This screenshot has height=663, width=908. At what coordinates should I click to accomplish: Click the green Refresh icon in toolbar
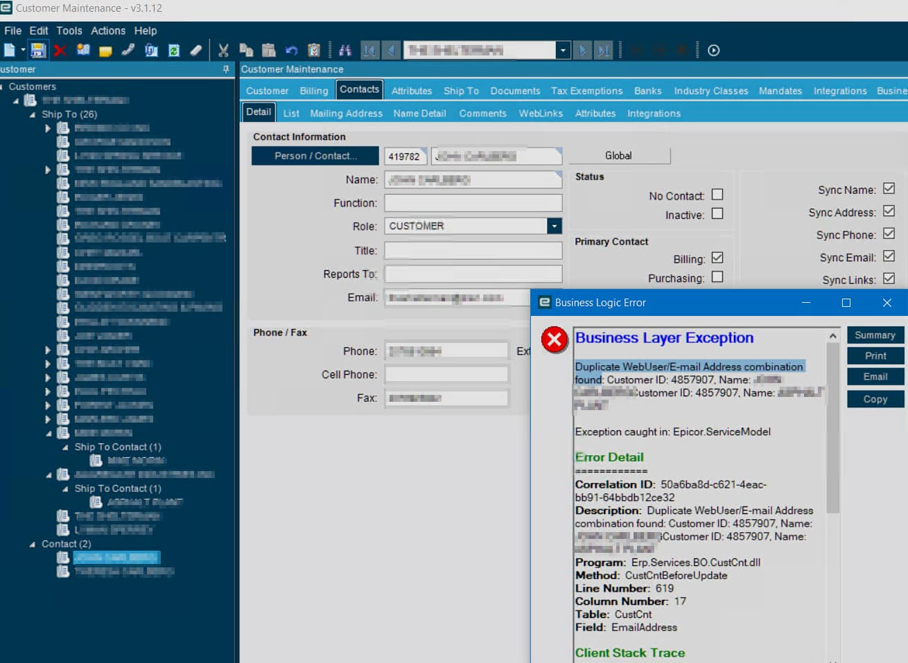pyautogui.click(x=174, y=51)
